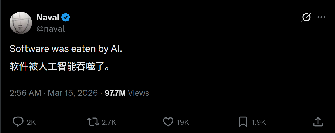The image size is (335, 133).
Task: Click the 2:56 AM Mar 15, 2026 timestamp
Action: [53, 93]
